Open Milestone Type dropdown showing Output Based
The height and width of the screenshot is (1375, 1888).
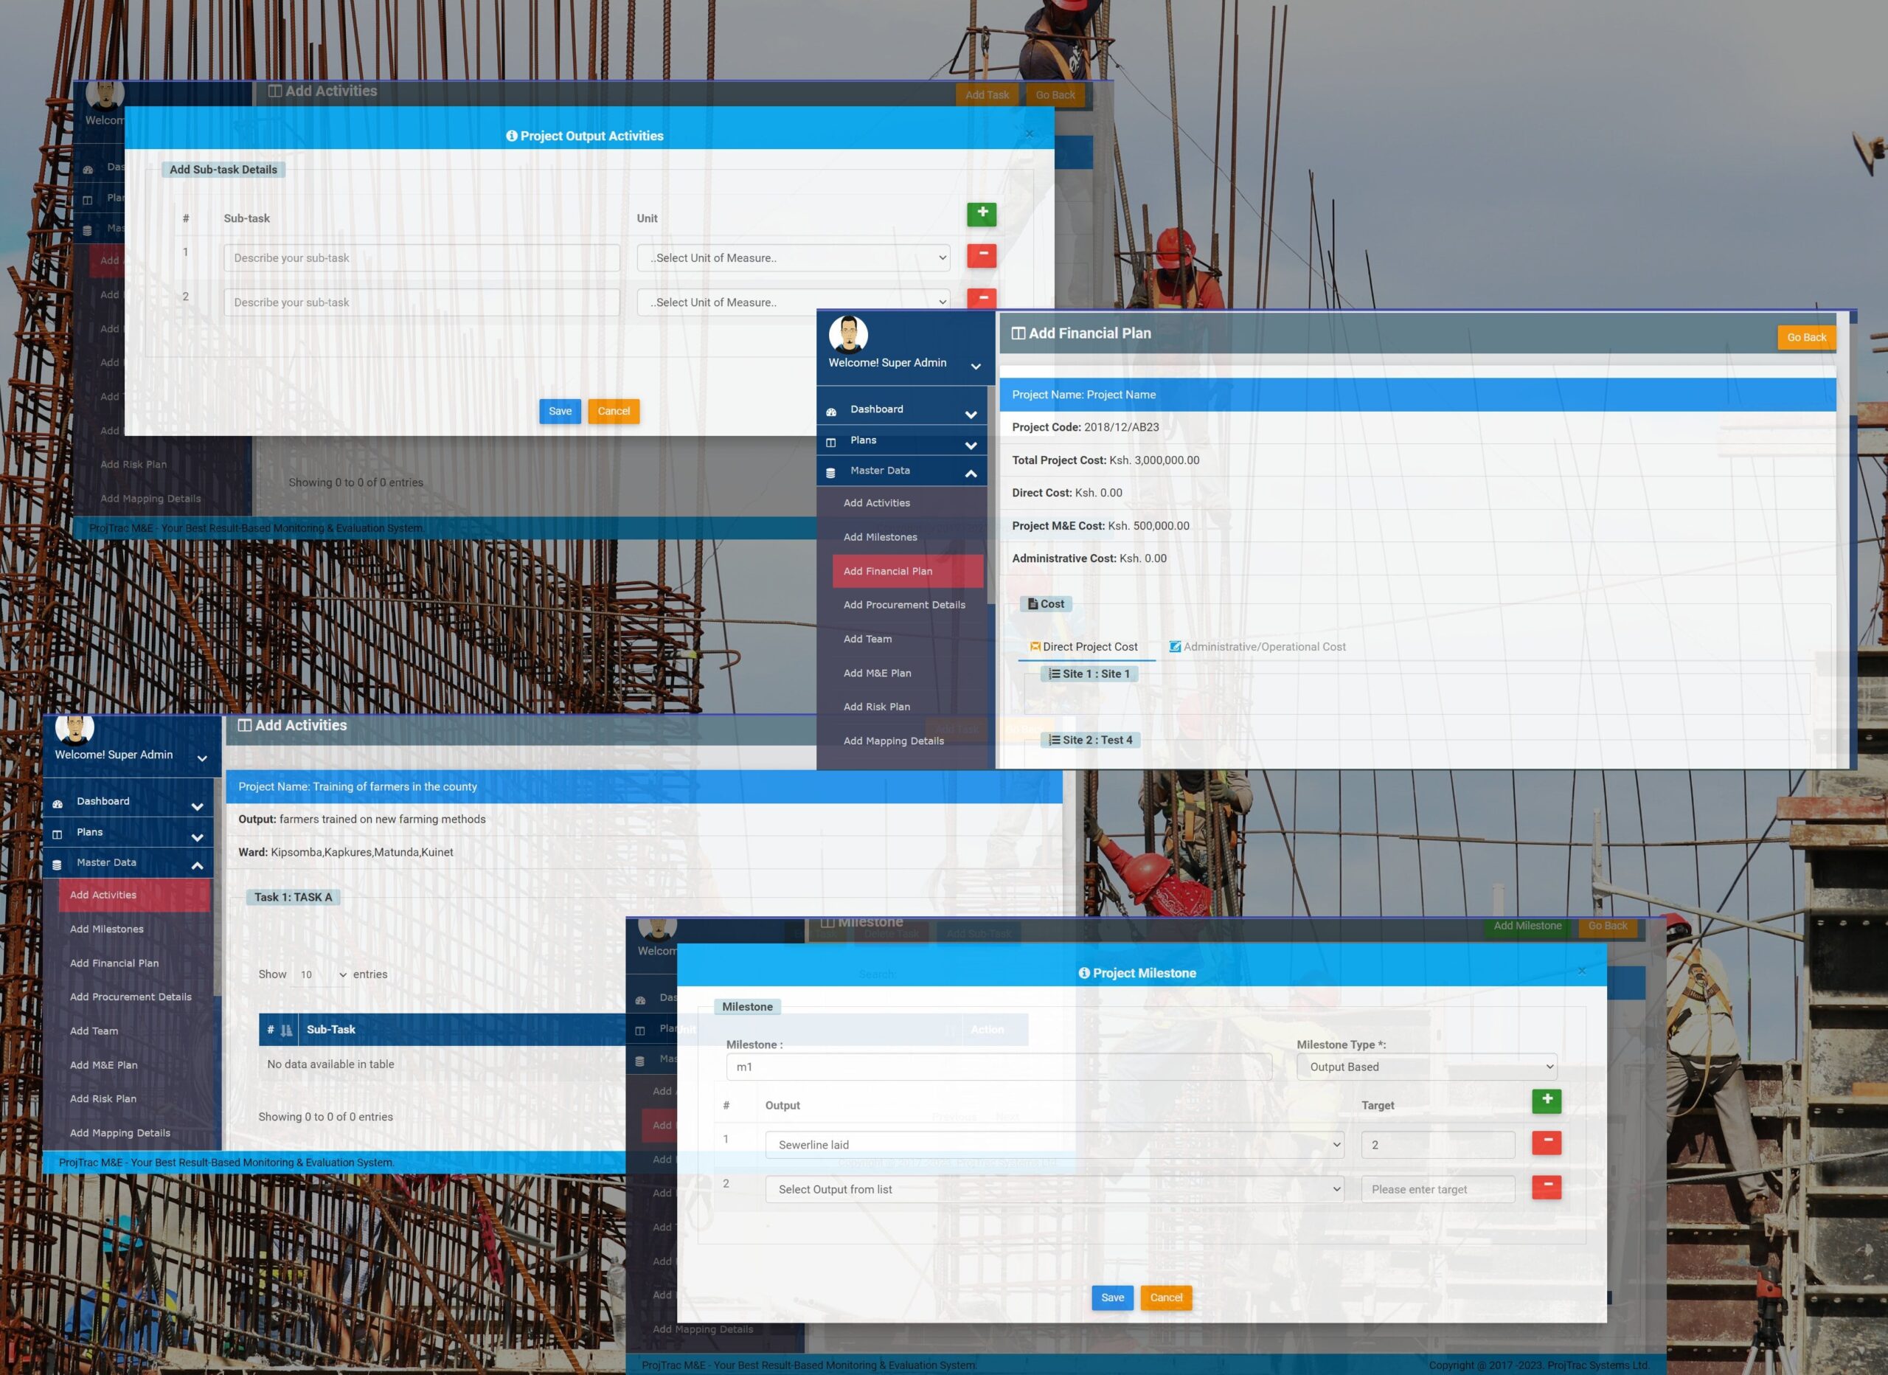pyautogui.click(x=1426, y=1067)
